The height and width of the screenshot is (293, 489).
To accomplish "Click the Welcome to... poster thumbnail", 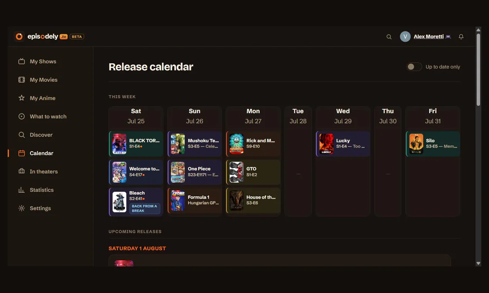I will [x=119, y=172].
